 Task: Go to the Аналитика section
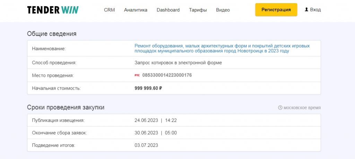tap(136, 10)
